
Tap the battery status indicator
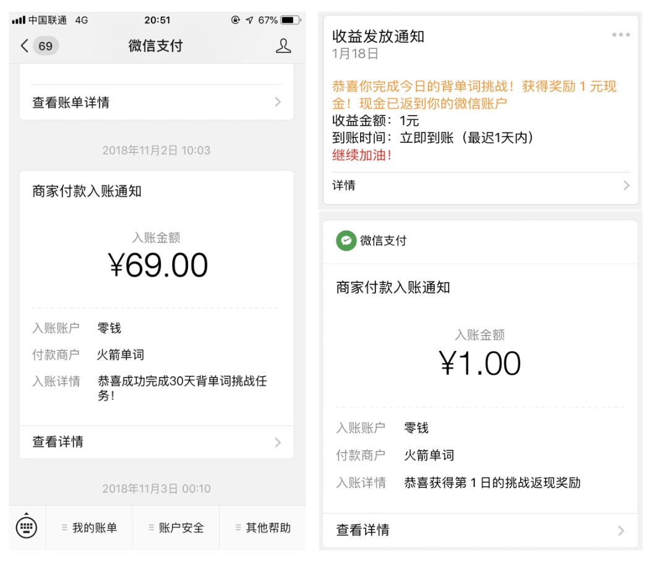point(290,20)
